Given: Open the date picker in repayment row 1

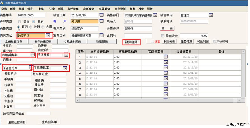Looking at the screenshot, I should pos(165,57).
